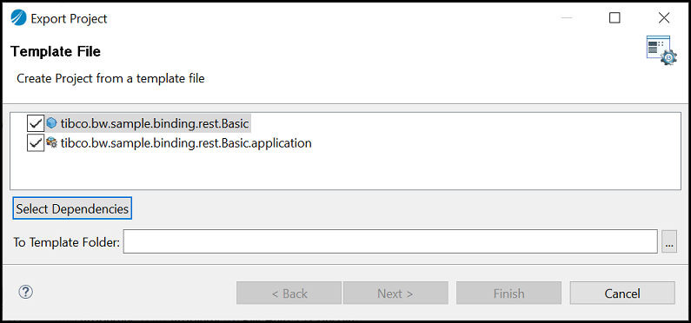Screen dimensions: 691x323
Task: Click the Finish button
Action: click(x=509, y=293)
